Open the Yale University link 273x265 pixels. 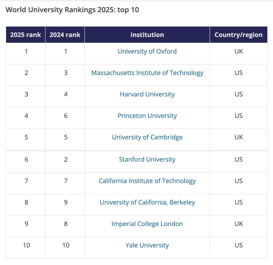tap(147, 245)
